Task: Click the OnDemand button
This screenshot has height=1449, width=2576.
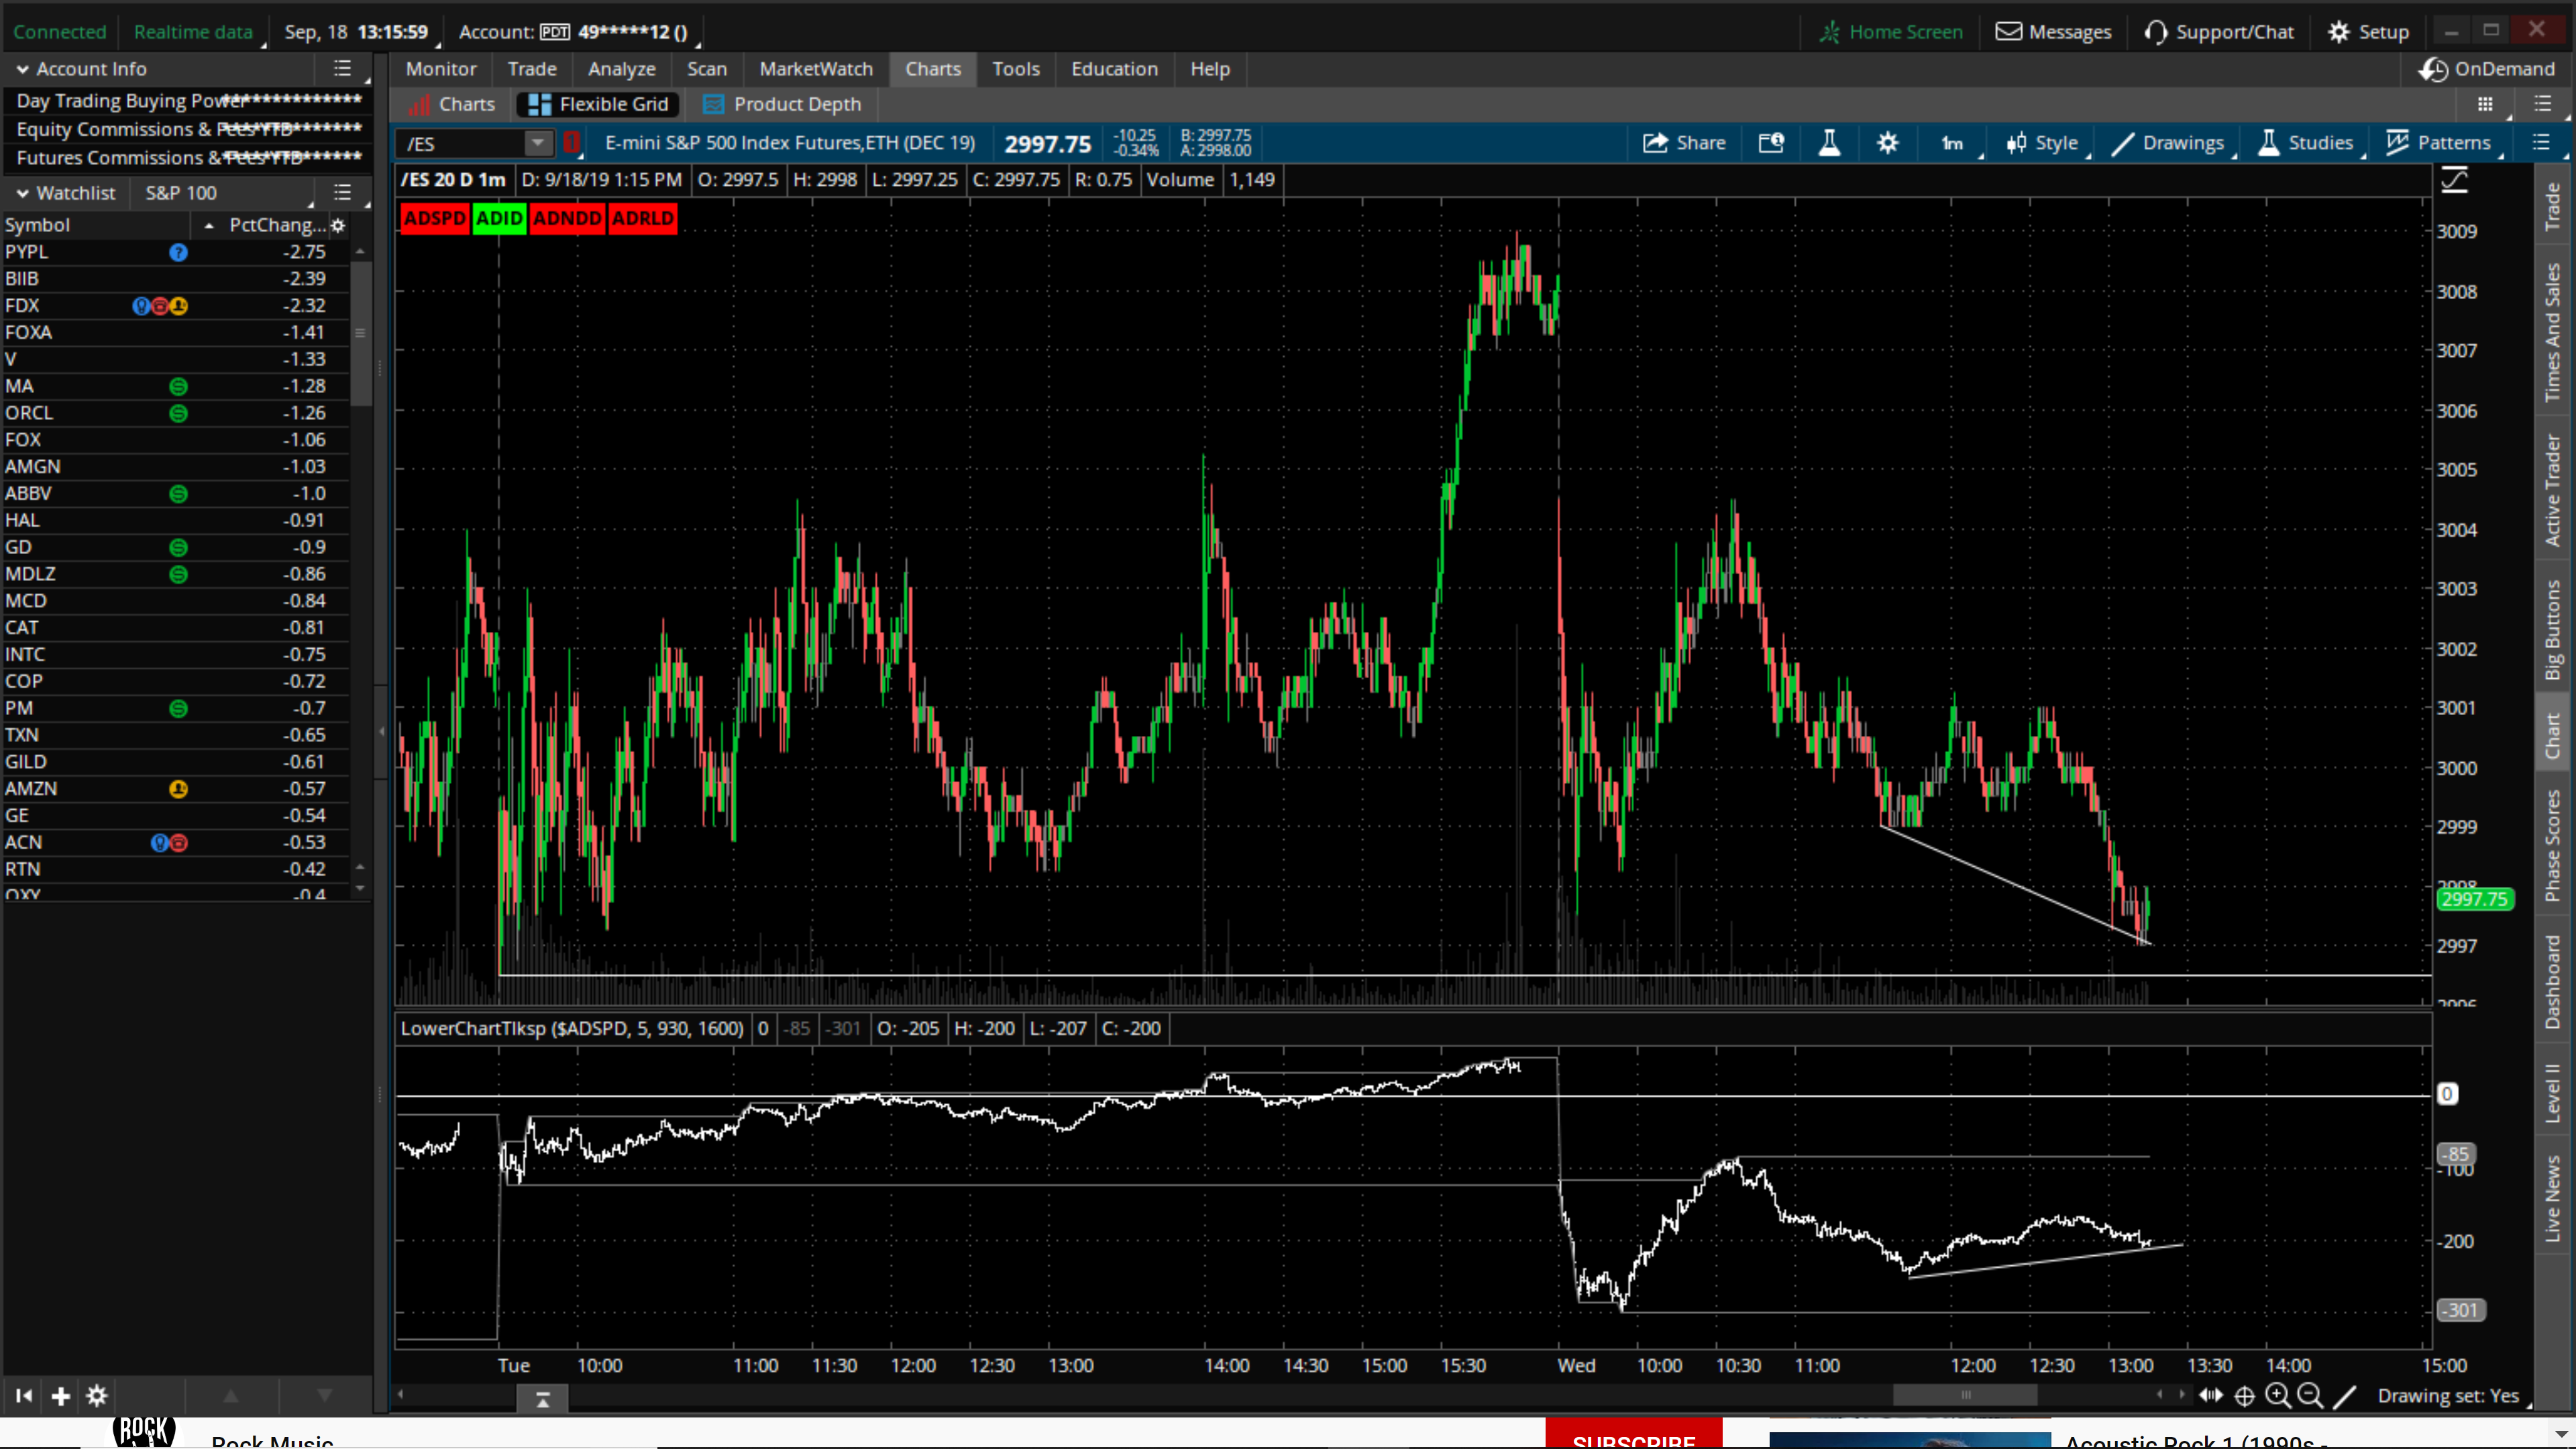Action: click(x=2487, y=69)
